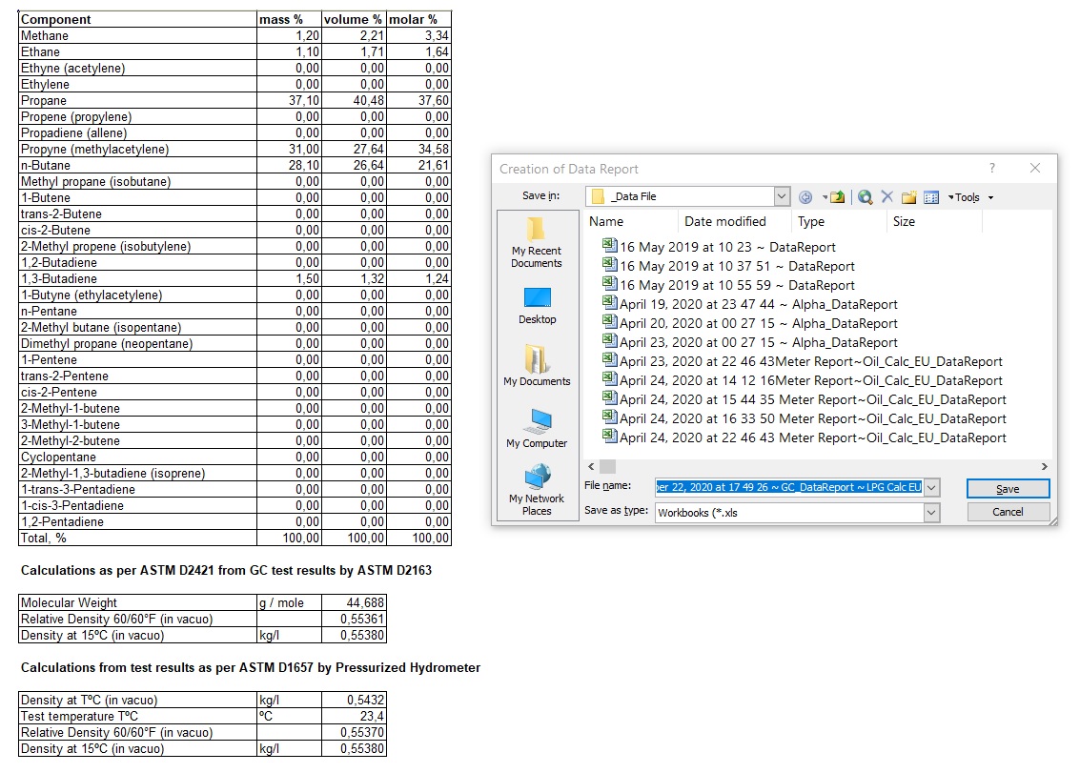The image size is (1080, 773).
Task: Click Molecular Weight value 44,688
Action: tap(354, 602)
